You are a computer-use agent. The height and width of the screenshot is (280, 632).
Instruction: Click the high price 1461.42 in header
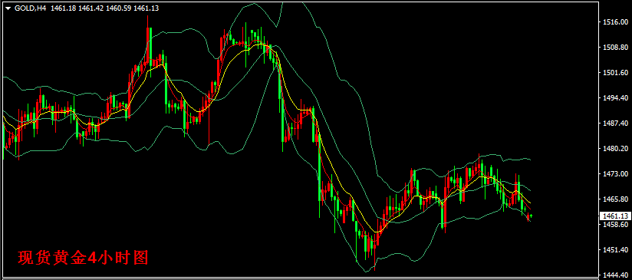coord(91,8)
